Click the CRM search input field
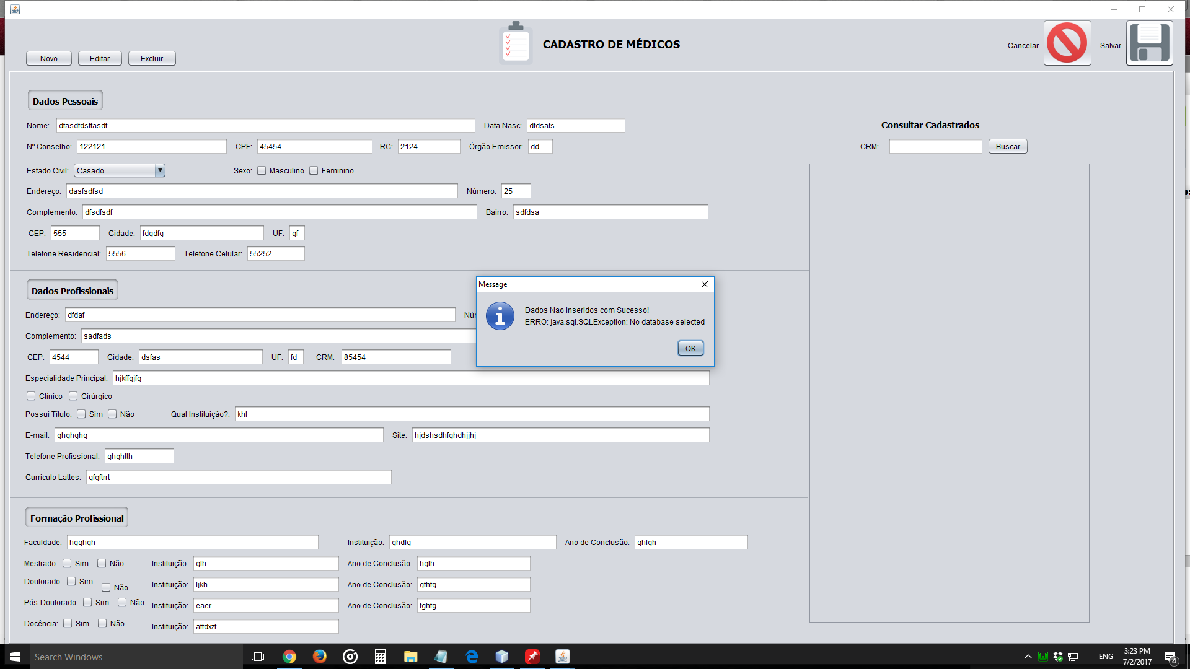This screenshot has height=669, width=1190. [x=935, y=147]
